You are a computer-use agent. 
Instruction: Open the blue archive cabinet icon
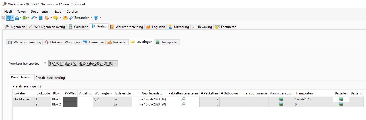pos(41,18)
